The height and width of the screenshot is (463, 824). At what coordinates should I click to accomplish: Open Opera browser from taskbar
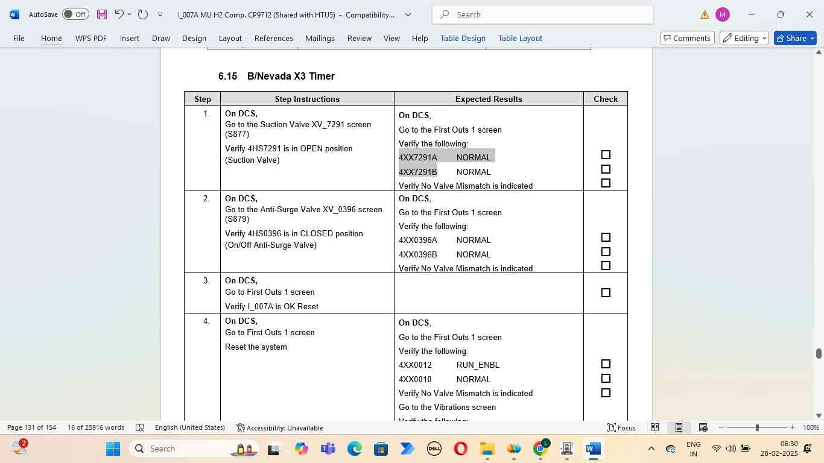[x=460, y=449]
